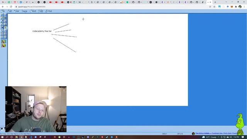Go forward in the browser

point(7,7)
